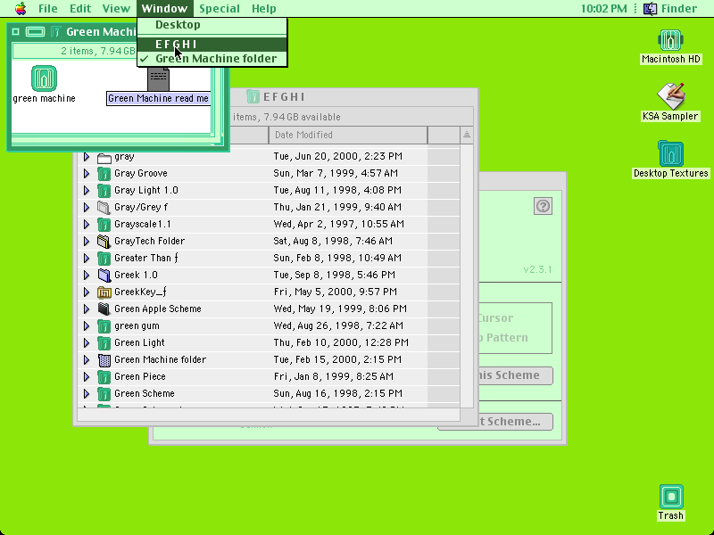Expand the Green Scheme disclosure triangle
Image resolution: width=714 pixels, height=535 pixels.
click(x=86, y=393)
